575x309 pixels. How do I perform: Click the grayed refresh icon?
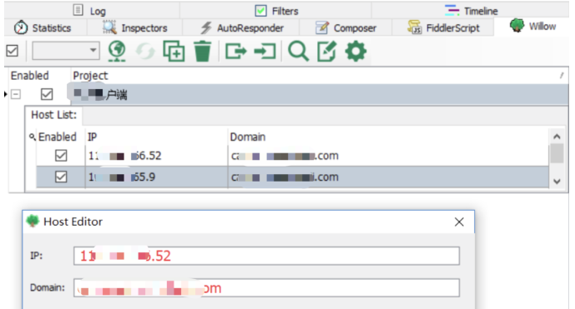coord(145,51)
